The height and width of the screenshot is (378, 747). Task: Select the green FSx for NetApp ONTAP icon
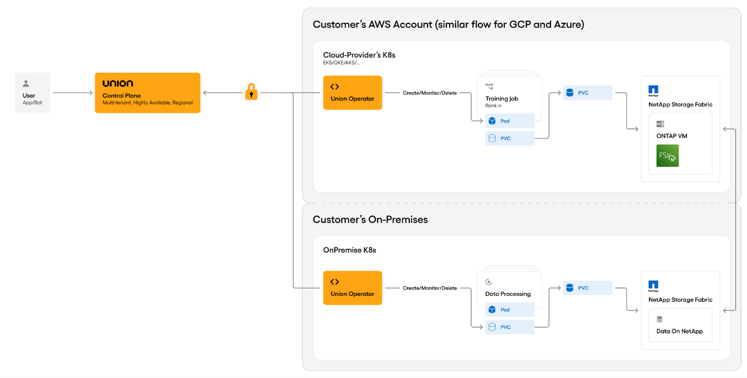click(667, 155)
